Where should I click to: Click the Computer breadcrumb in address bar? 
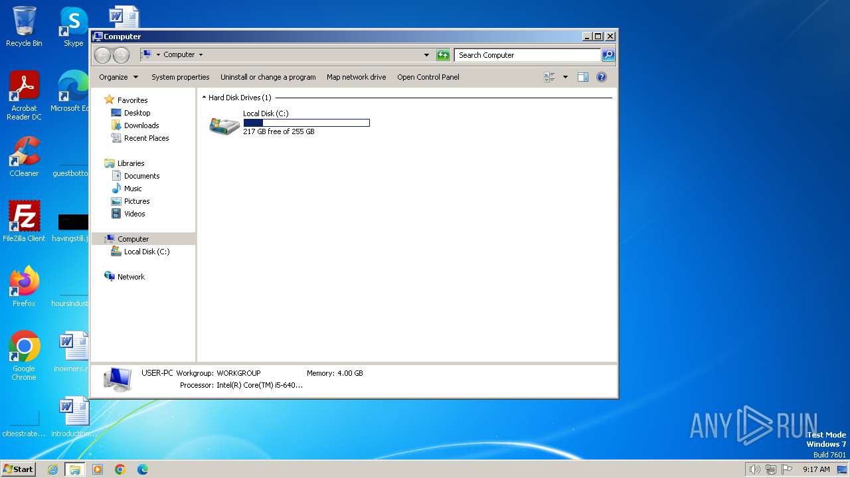click(x=179, y=55)
